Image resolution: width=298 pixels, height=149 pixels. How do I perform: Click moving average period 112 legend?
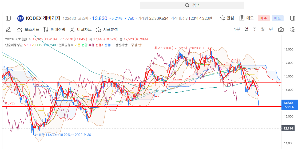click(x=39, y=45)
